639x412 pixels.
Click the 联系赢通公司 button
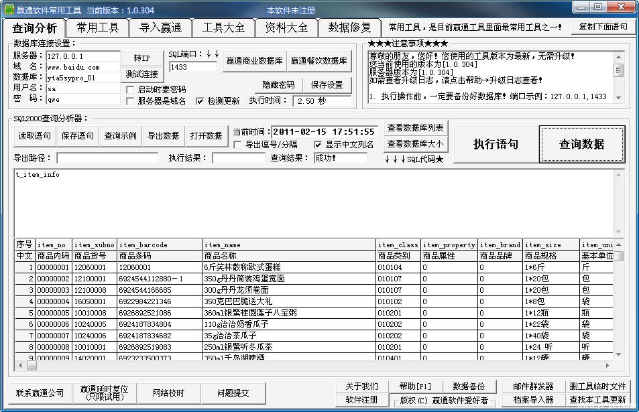40,393
